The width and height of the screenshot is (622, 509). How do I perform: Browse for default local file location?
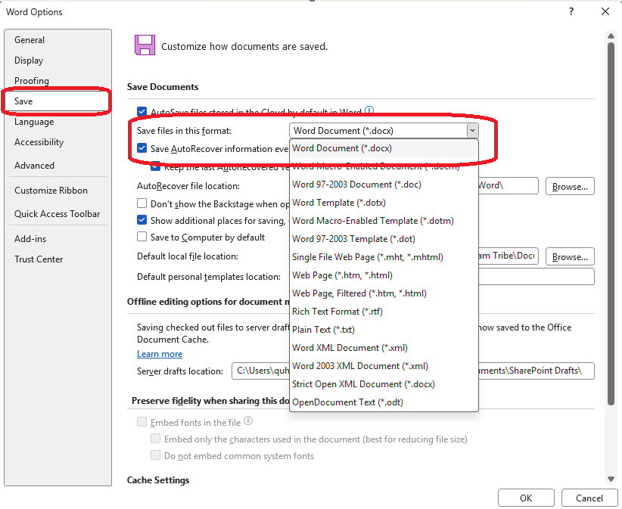click(x=570, y=256)
